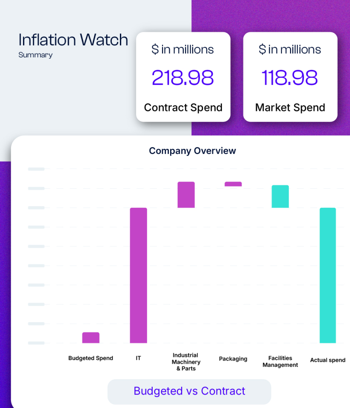Click the Summary subtitle text

tap(35, 55)
